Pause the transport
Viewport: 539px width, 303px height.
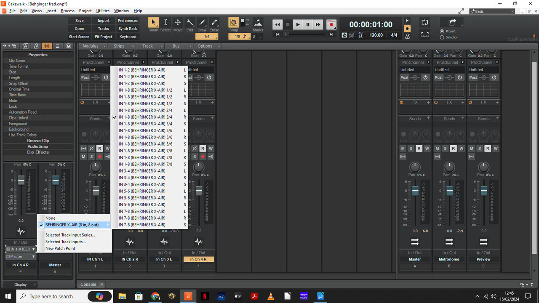(x=308, y=24)
